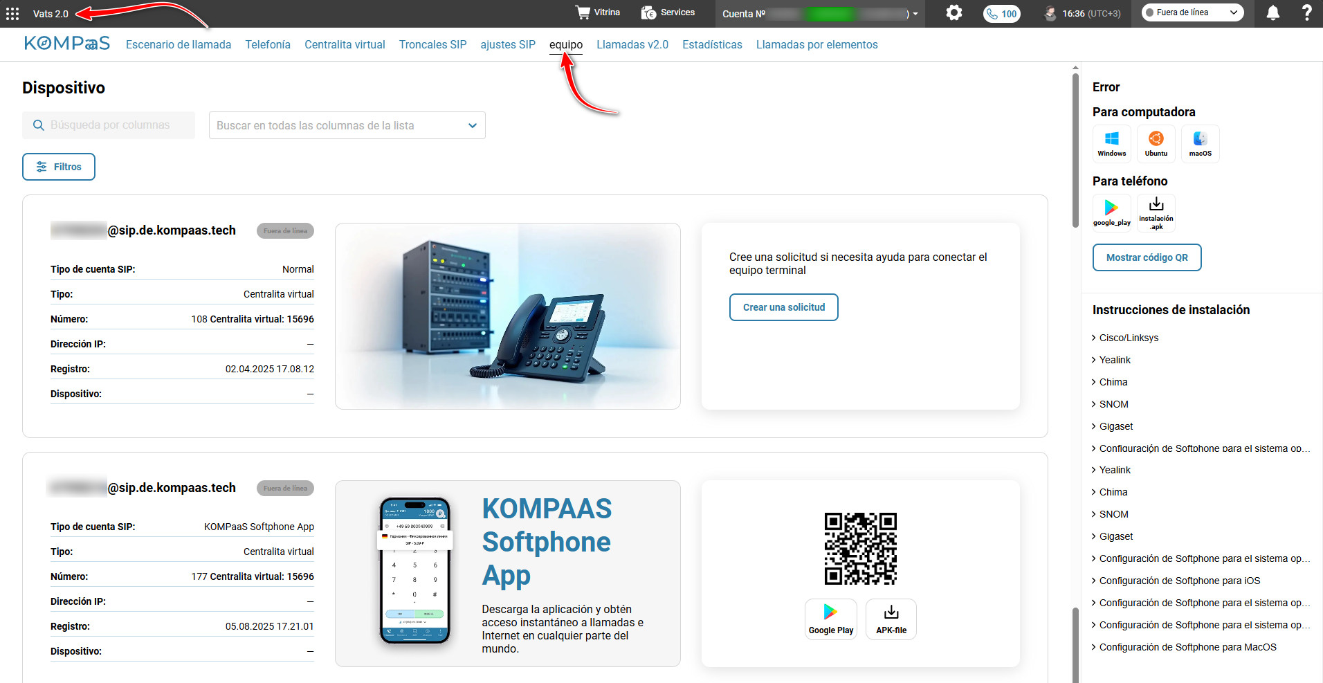Screen dimensions: 1323x683
Task: Click Crear una solicitud button
Action: click(x=783, y=307)
